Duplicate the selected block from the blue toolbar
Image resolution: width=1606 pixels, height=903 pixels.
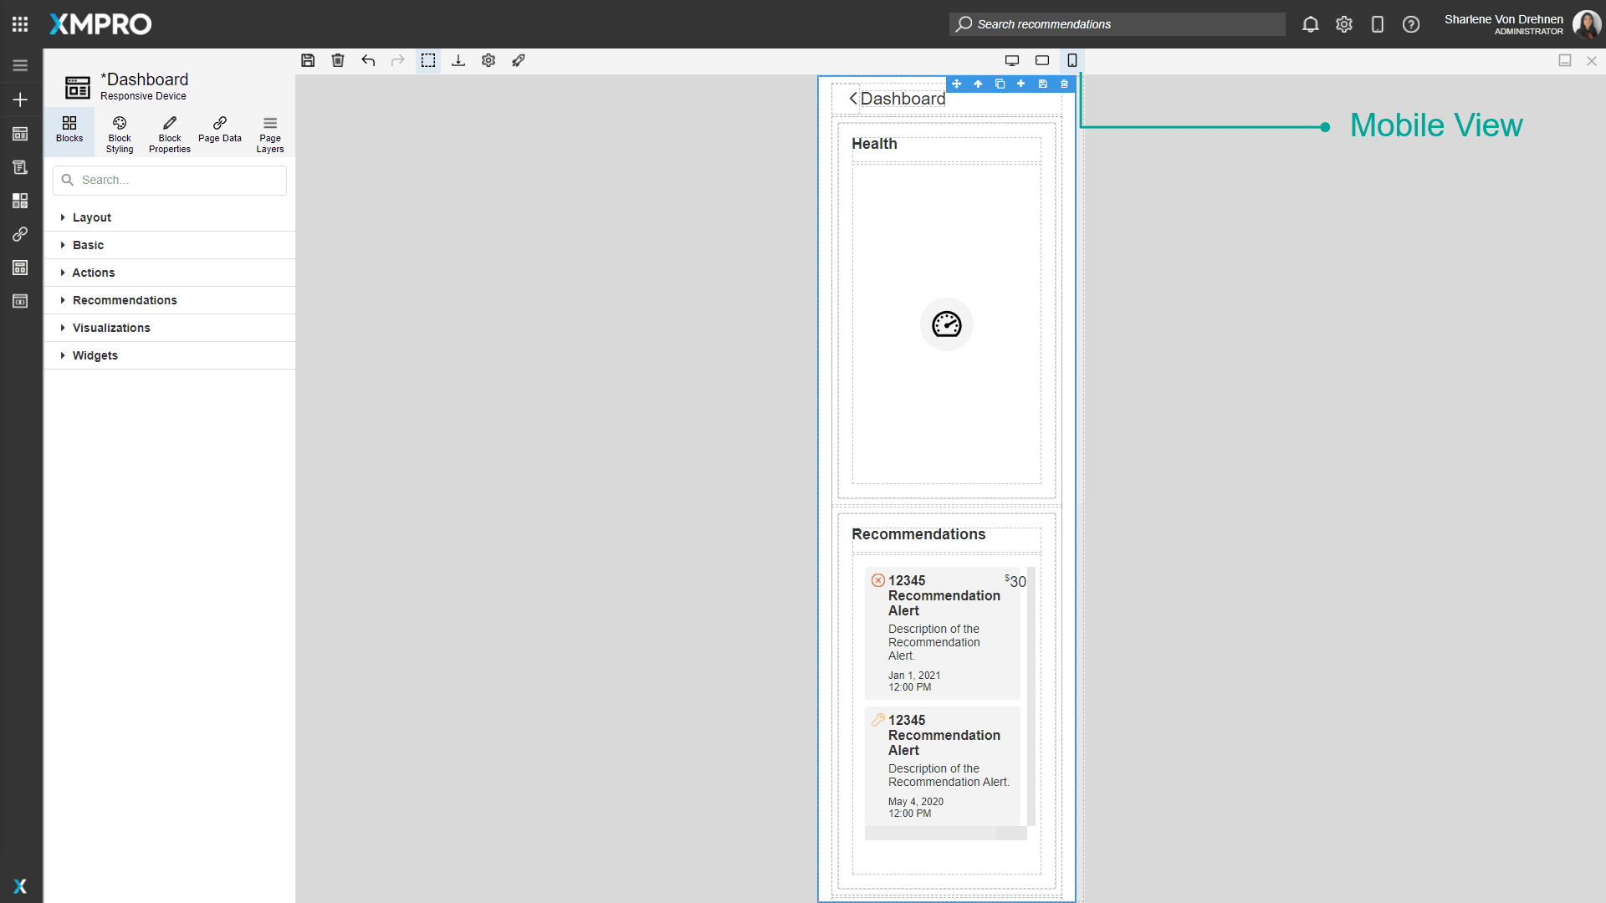point(1000,84)
